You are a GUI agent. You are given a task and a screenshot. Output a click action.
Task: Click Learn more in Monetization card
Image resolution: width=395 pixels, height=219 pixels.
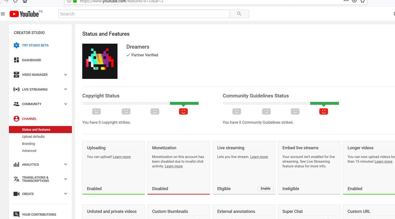[173, 166]
